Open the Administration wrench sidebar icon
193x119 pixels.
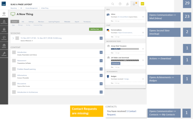(4, 54)
